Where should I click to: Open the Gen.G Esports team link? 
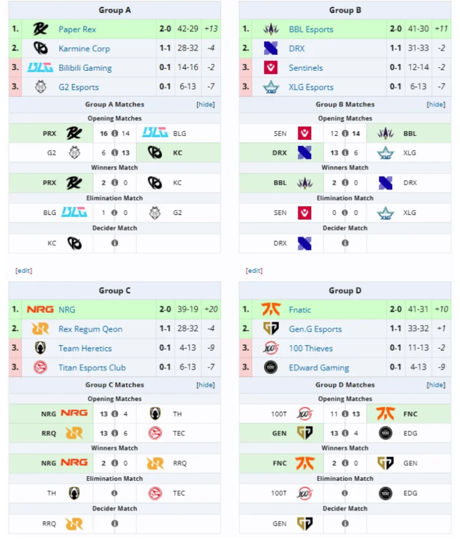315,329
